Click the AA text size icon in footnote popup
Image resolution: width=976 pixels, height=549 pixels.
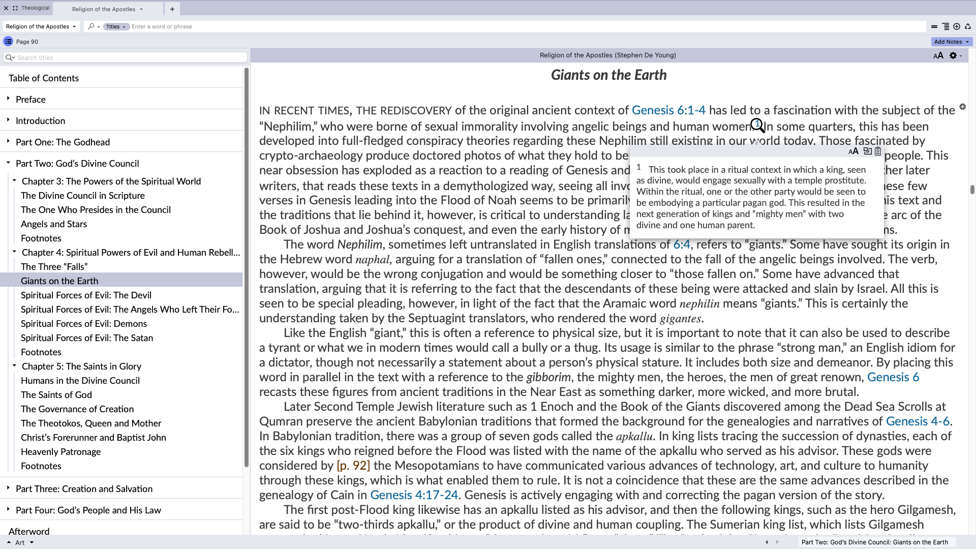[x=853, y=151]
